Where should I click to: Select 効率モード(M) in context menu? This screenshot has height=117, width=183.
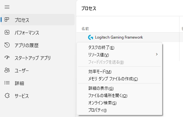pyautogui.click(x=120, y=72)
